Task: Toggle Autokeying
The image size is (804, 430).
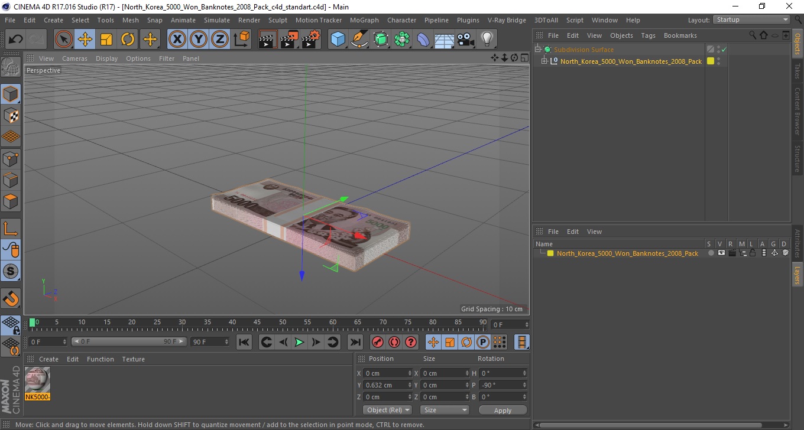Action: [394, 342]
